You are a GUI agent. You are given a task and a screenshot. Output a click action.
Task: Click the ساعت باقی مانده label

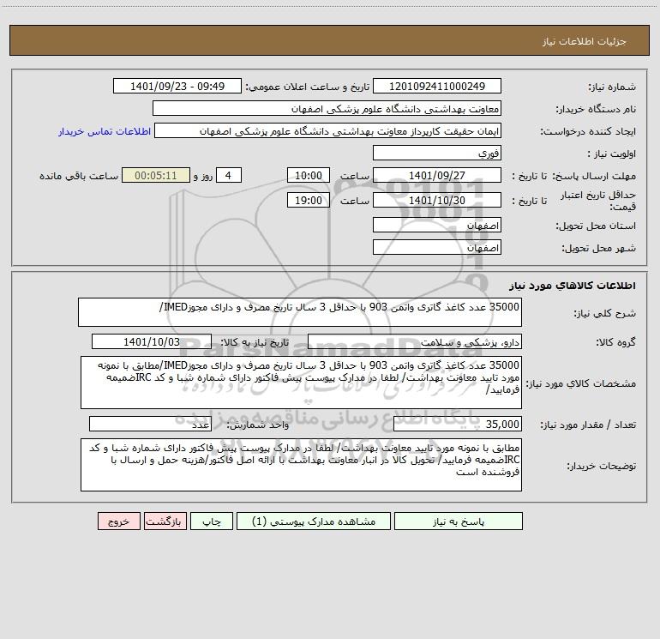pos(79,176)
